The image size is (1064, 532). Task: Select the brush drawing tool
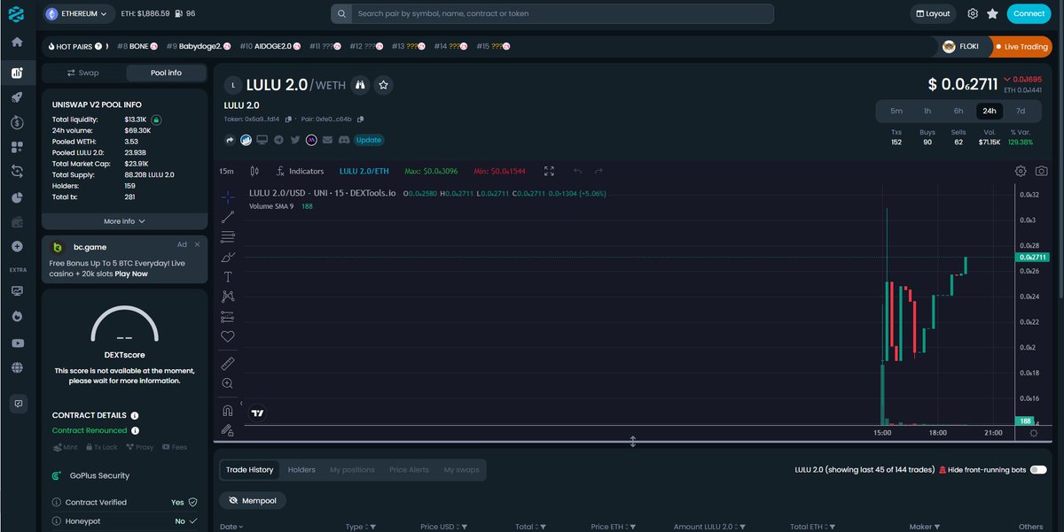coord(228,258)
